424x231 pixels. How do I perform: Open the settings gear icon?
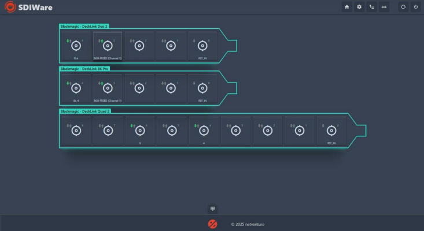tap(359, 7)
